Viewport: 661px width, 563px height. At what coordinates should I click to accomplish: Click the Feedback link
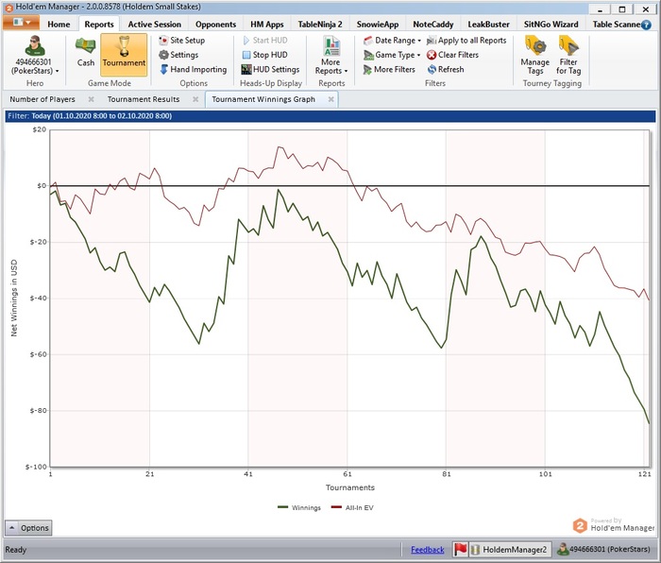(427, 550)
